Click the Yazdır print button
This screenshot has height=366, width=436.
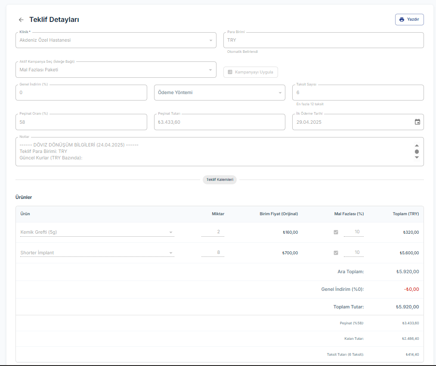(x=409, y=19)
